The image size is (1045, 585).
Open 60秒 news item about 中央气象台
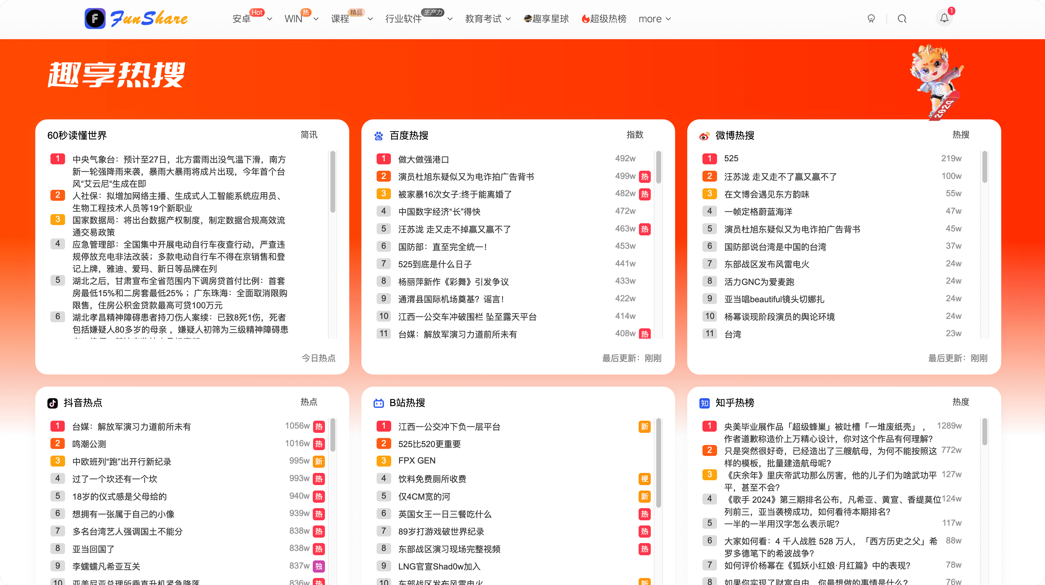click(x=180, y=172)
